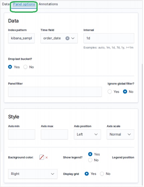The image size is (144, 187).
Task: Clear the order_date time field selection
Action: (67, 38)
